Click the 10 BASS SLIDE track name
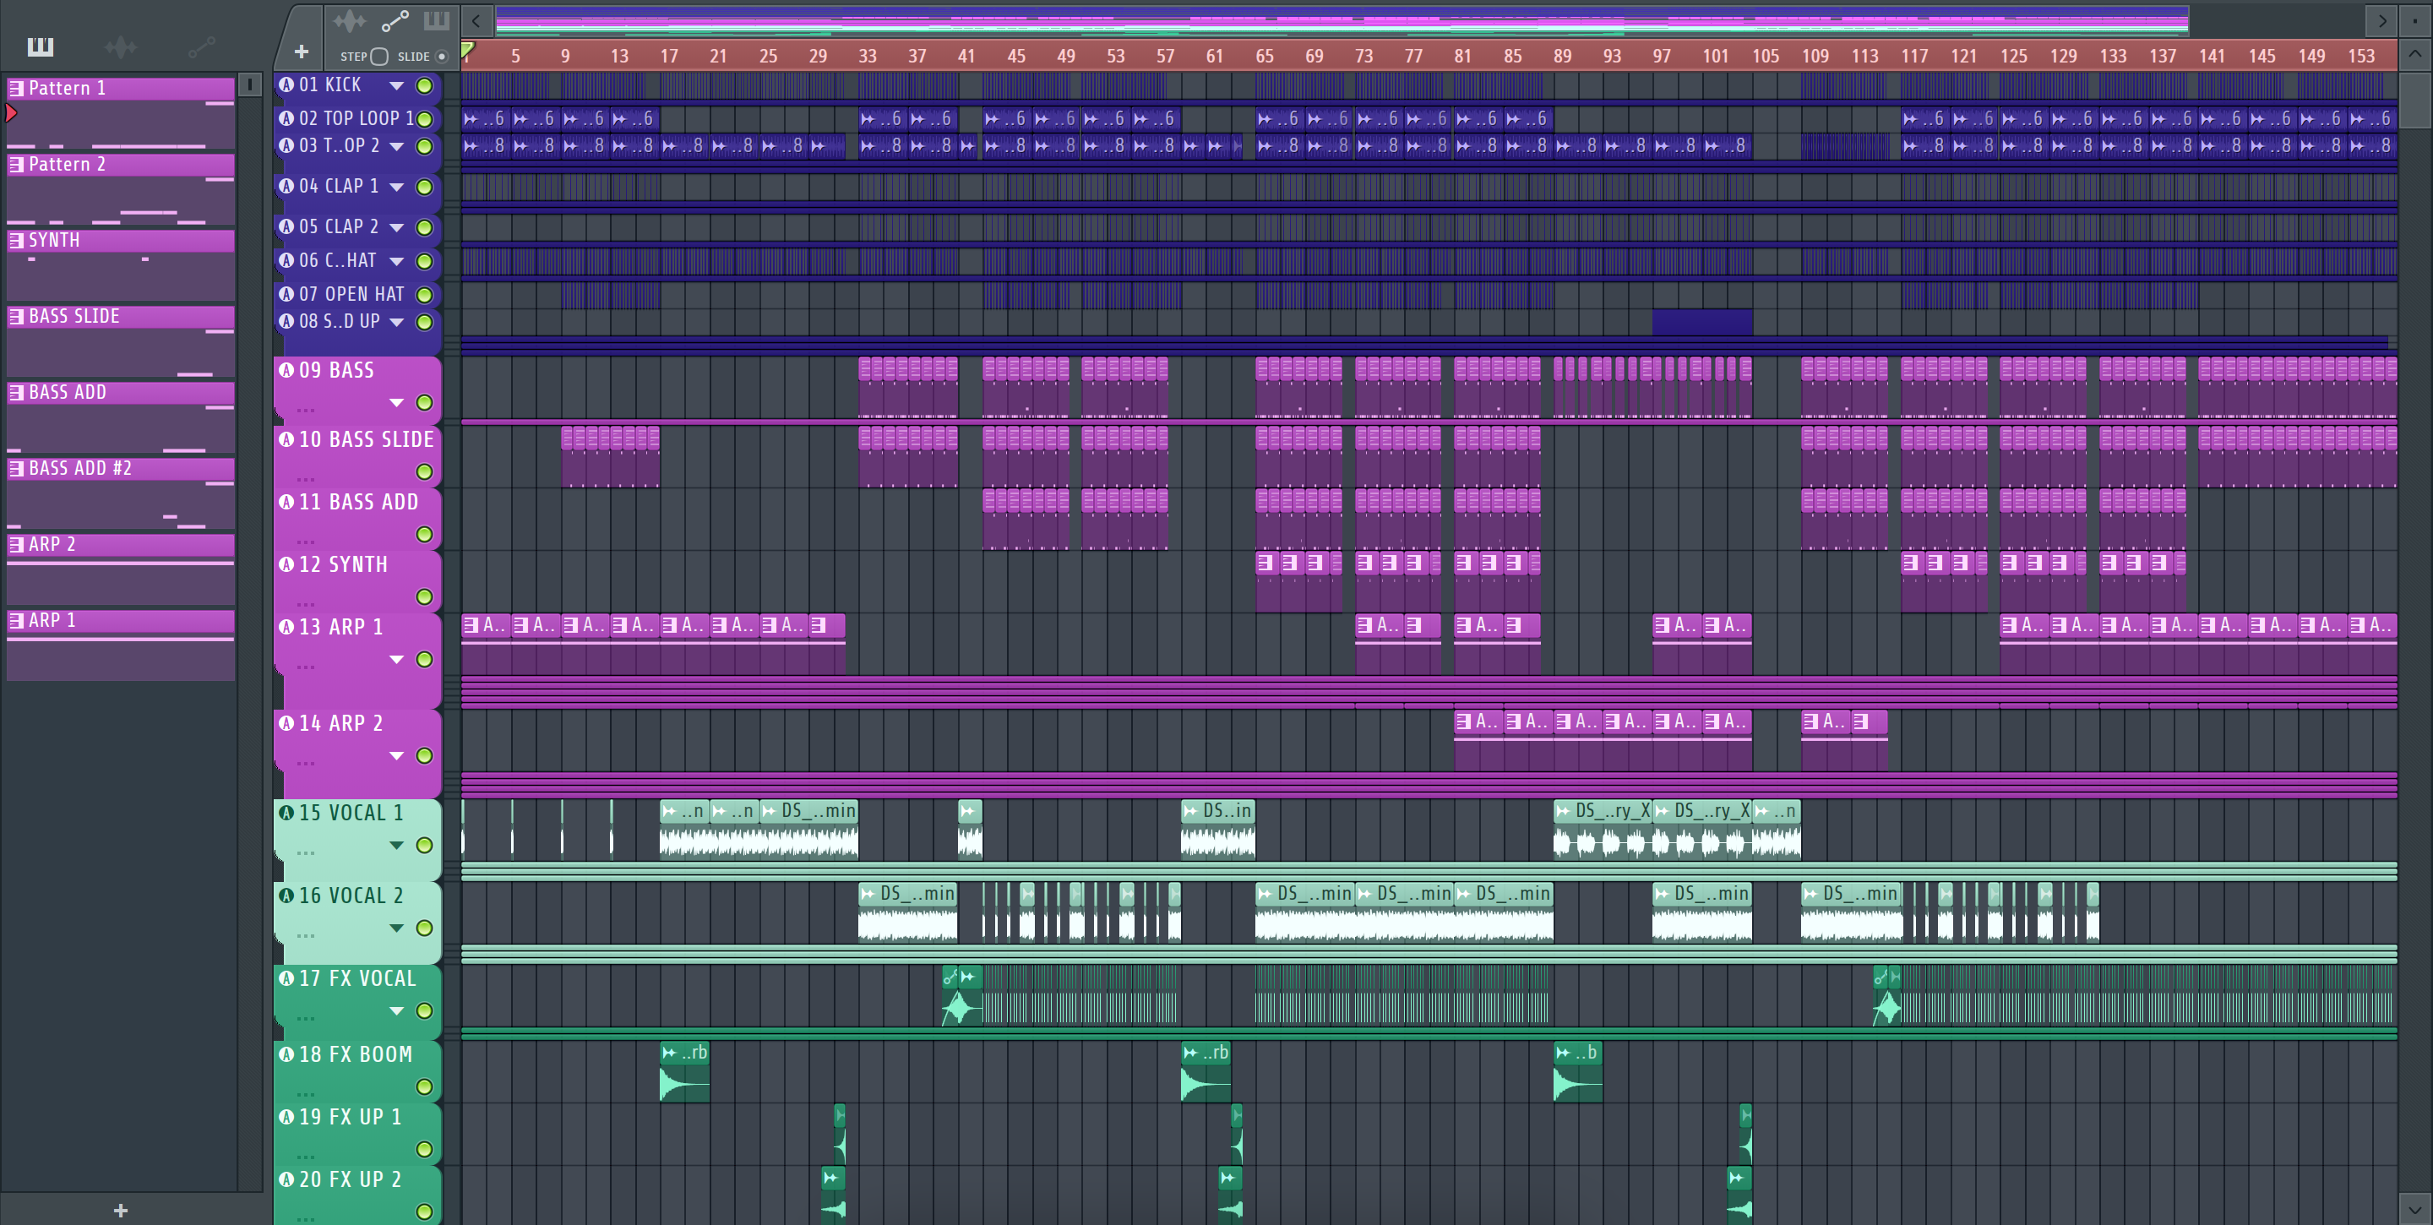 [x=367, y=439]
